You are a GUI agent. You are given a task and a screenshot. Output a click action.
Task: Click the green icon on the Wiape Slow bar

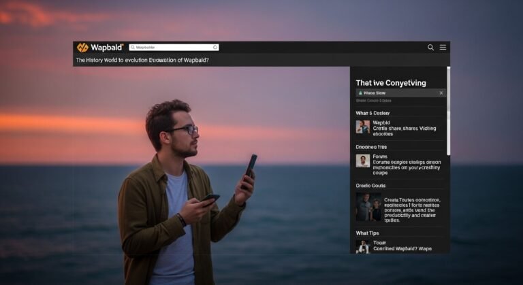click(360, 93)
